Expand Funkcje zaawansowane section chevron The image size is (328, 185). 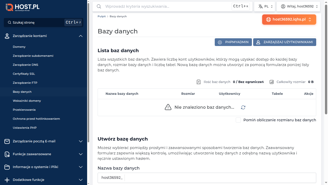pos(81,154)
